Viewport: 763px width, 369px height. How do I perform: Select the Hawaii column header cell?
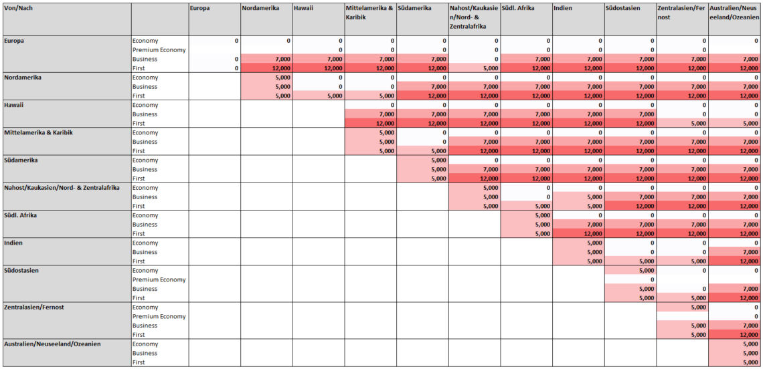click(318, 19)
